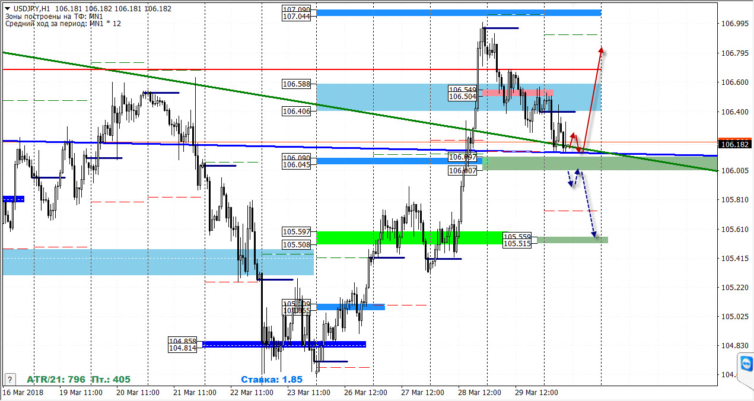Image resolution: width=754 pixels, height=401 pixels.
Task: Click 106.795 on the price scale
Action: pos(734,53)
